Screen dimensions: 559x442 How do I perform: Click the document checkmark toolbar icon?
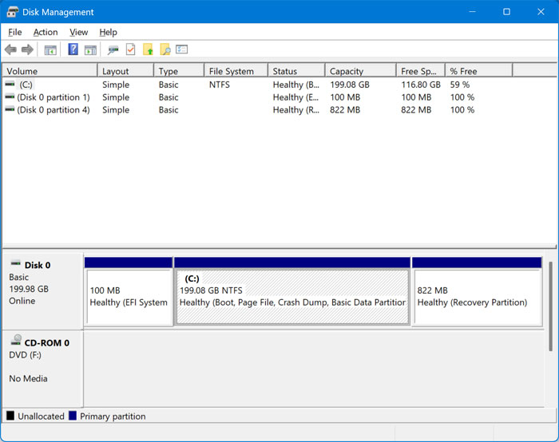130,49
